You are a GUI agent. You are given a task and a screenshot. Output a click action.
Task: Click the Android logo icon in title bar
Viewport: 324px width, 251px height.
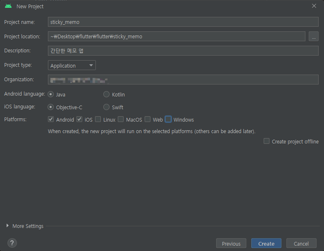click(x=8, y=6)
